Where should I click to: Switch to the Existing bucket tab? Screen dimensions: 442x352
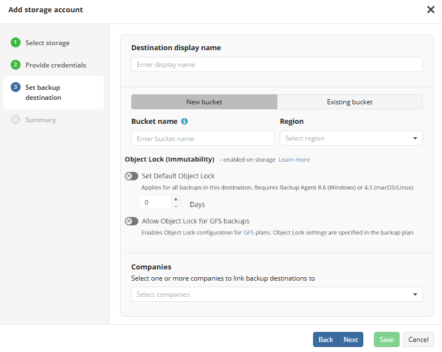(x=349, y=102)
